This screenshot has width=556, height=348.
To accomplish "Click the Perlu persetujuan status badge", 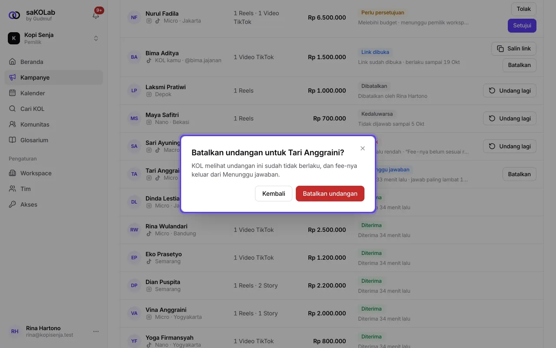I will 383,13.
